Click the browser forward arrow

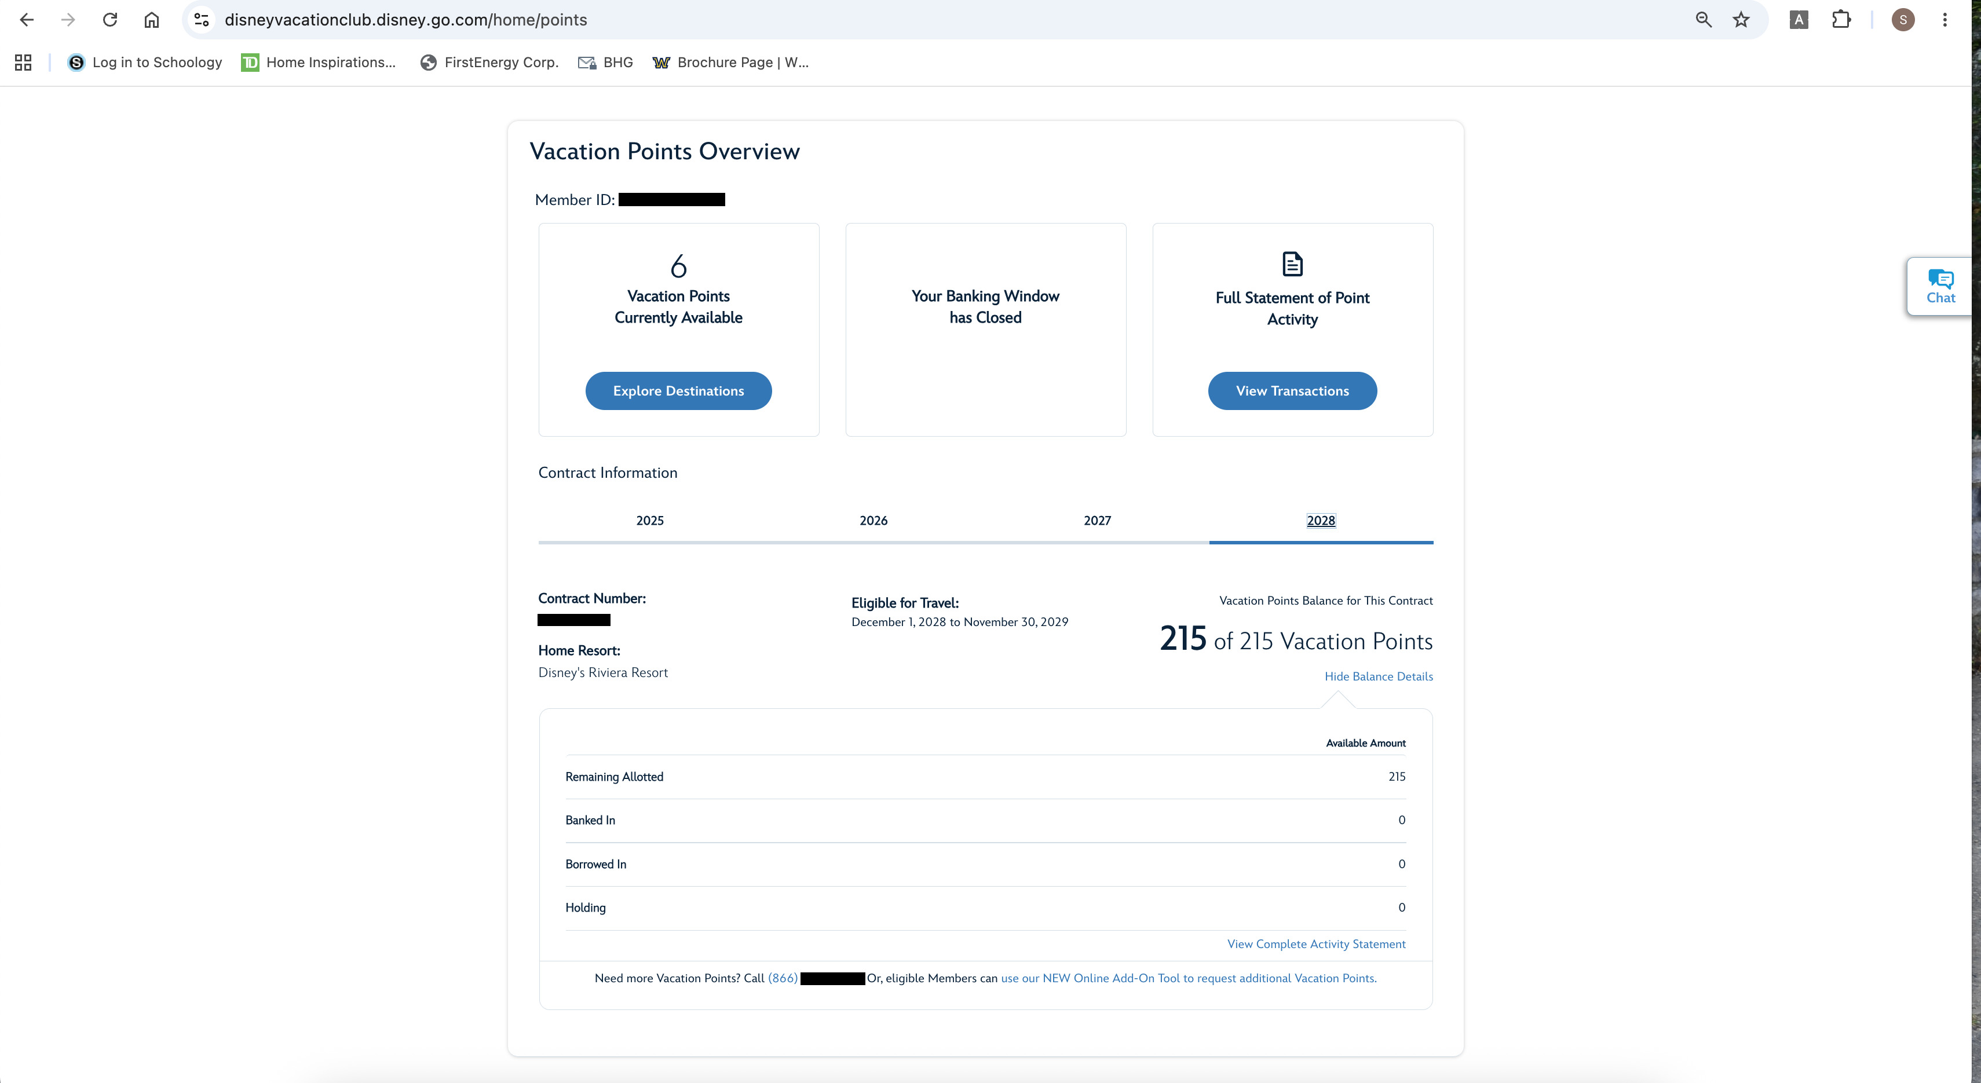68,20
